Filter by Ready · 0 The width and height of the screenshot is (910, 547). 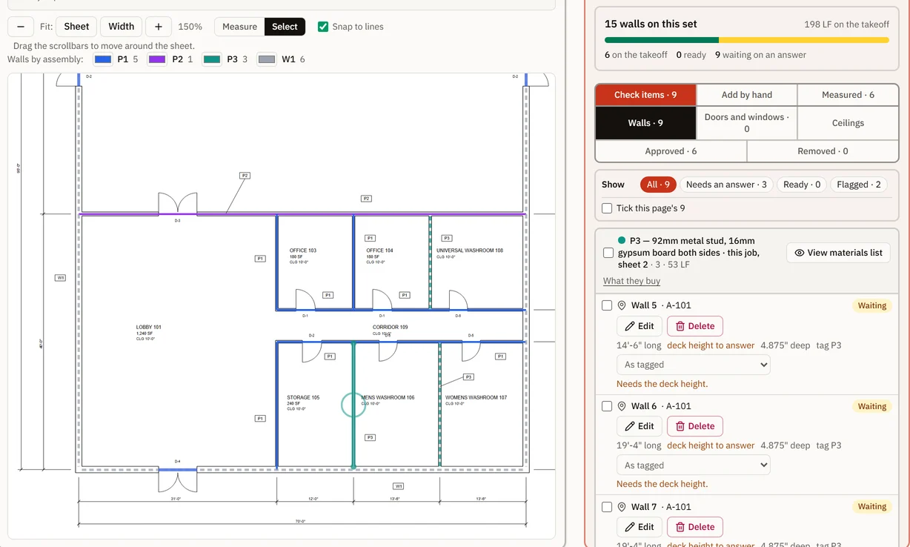tap(801, 185)
